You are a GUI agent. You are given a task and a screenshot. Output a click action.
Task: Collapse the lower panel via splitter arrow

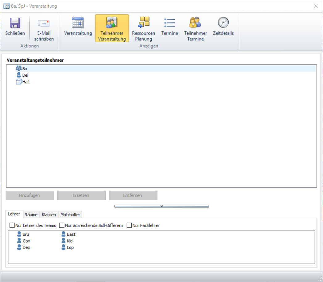coord(162,206)
